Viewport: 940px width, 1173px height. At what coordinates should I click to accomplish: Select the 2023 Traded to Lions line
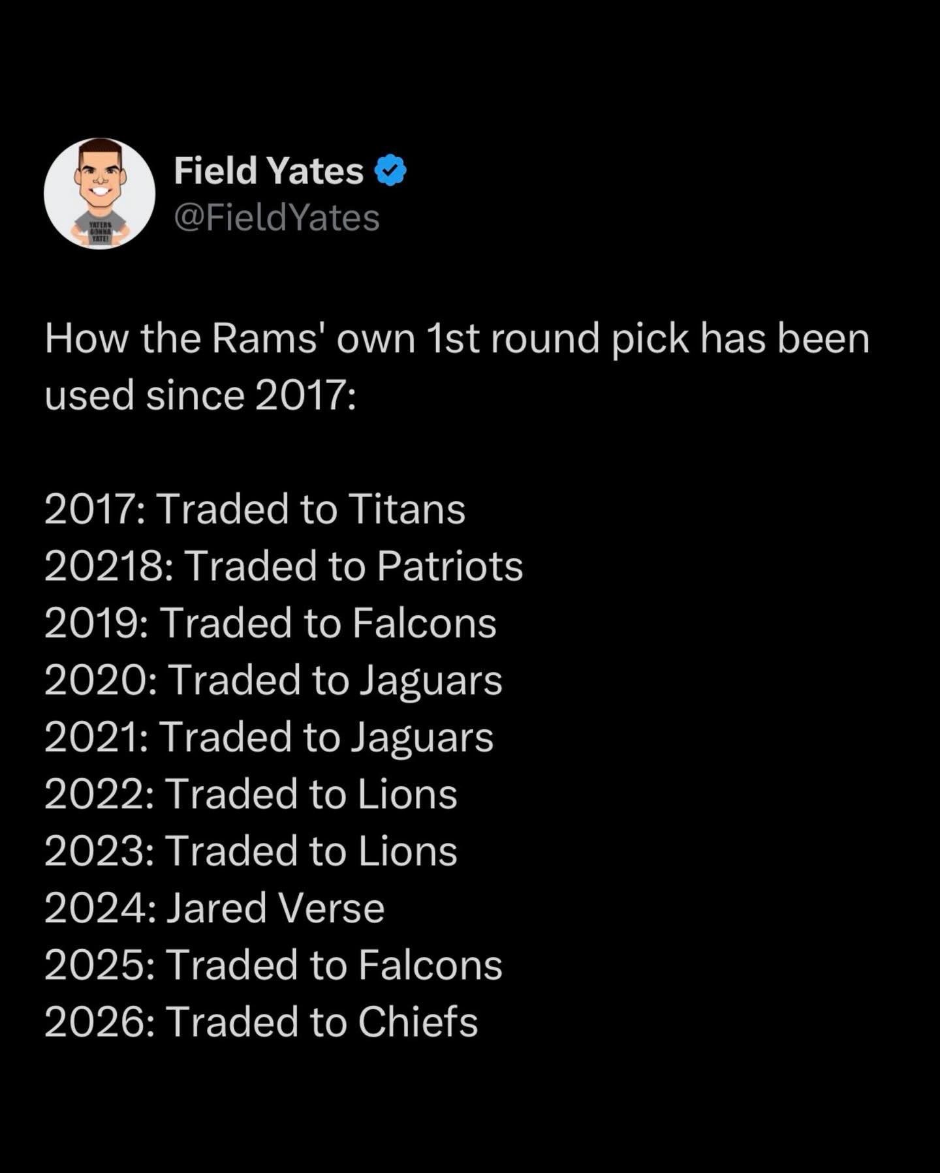point(251,851)
